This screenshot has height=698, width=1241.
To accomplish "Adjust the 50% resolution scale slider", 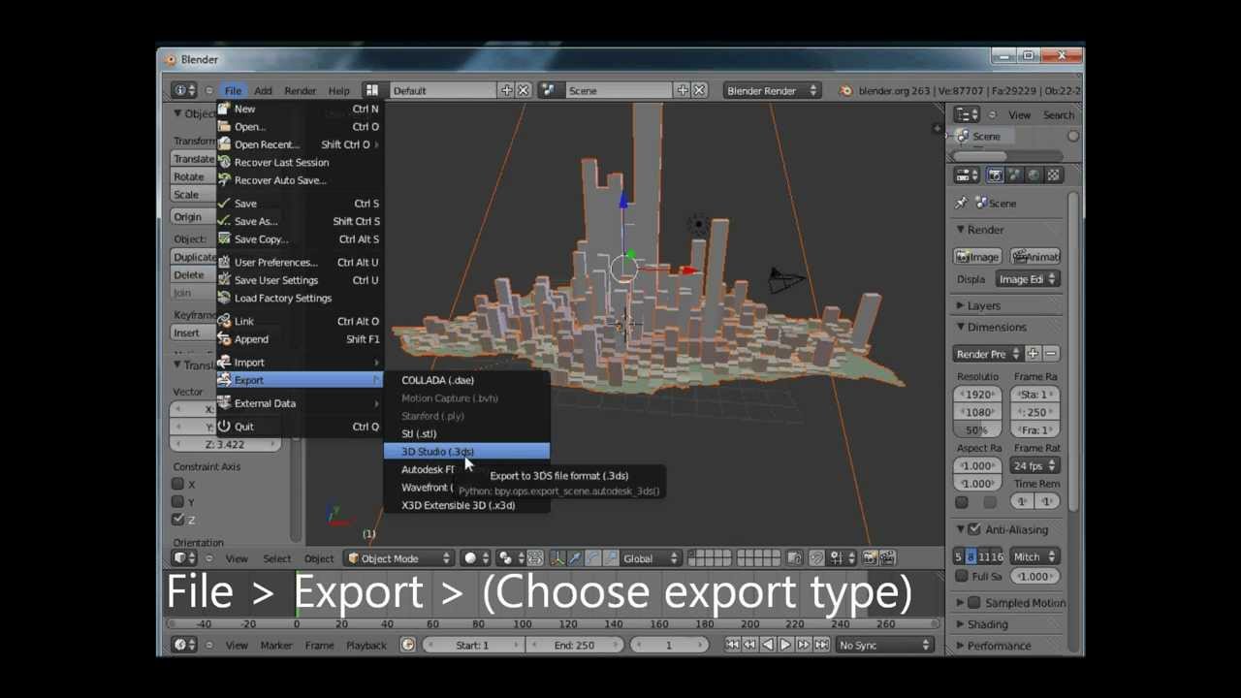I will click(x=978, y=429).
